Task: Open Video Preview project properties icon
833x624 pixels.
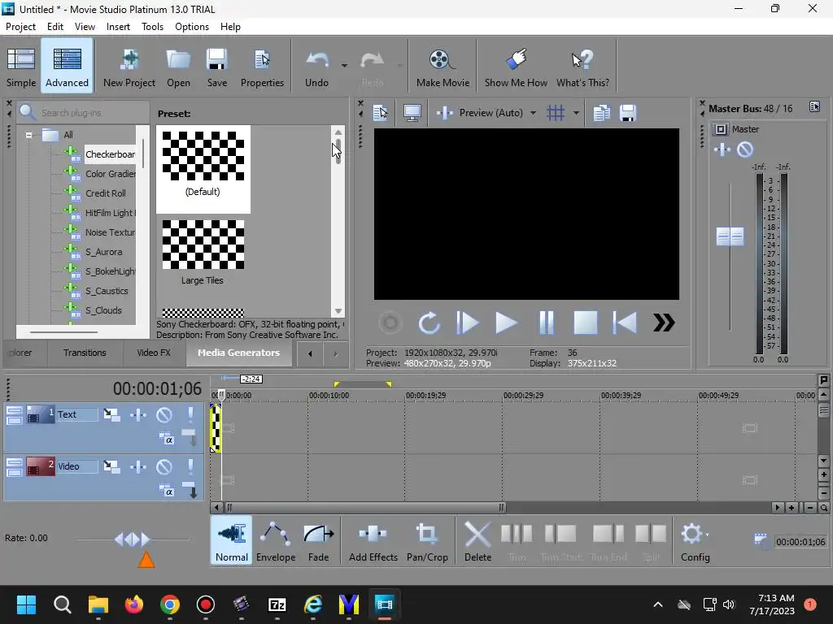Action: pyautogui.click(x=381, y=112)
